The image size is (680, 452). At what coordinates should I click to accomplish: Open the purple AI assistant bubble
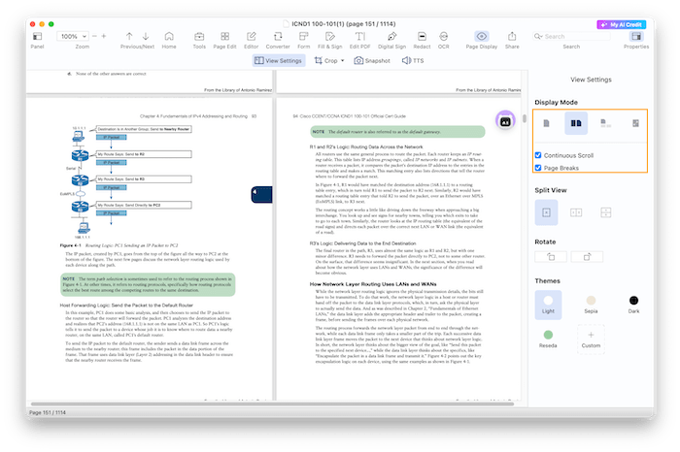tap(505, 121)
